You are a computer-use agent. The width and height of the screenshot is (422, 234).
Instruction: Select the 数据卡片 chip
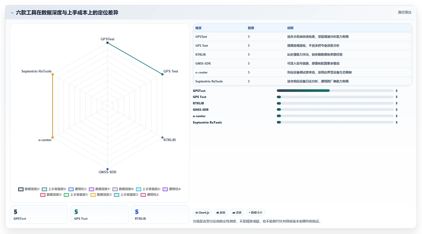click(x=256, y=213)
